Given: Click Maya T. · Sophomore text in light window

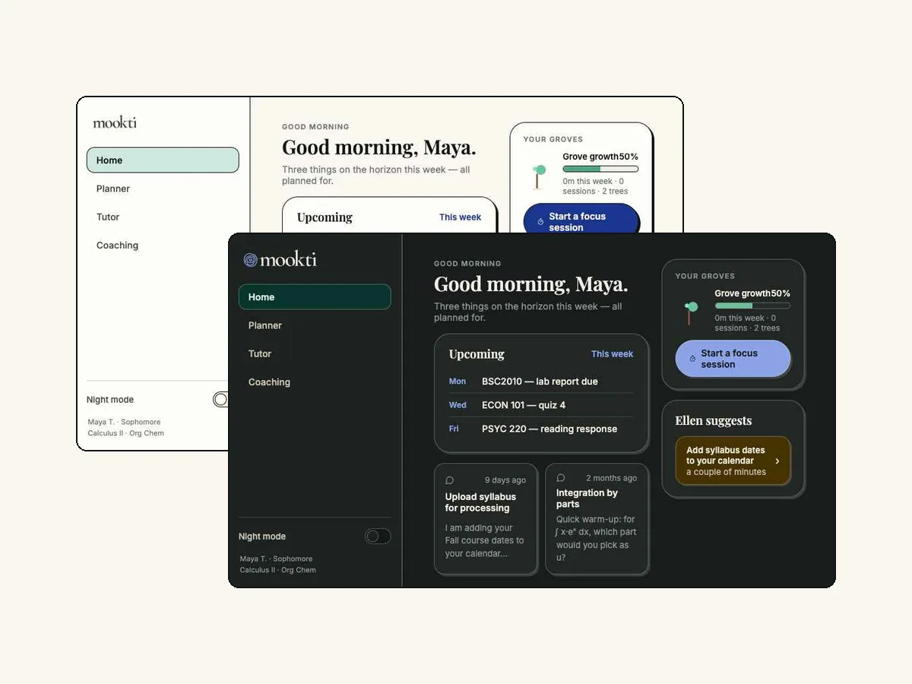Looking at the screenshot, I should coord(125,422).
